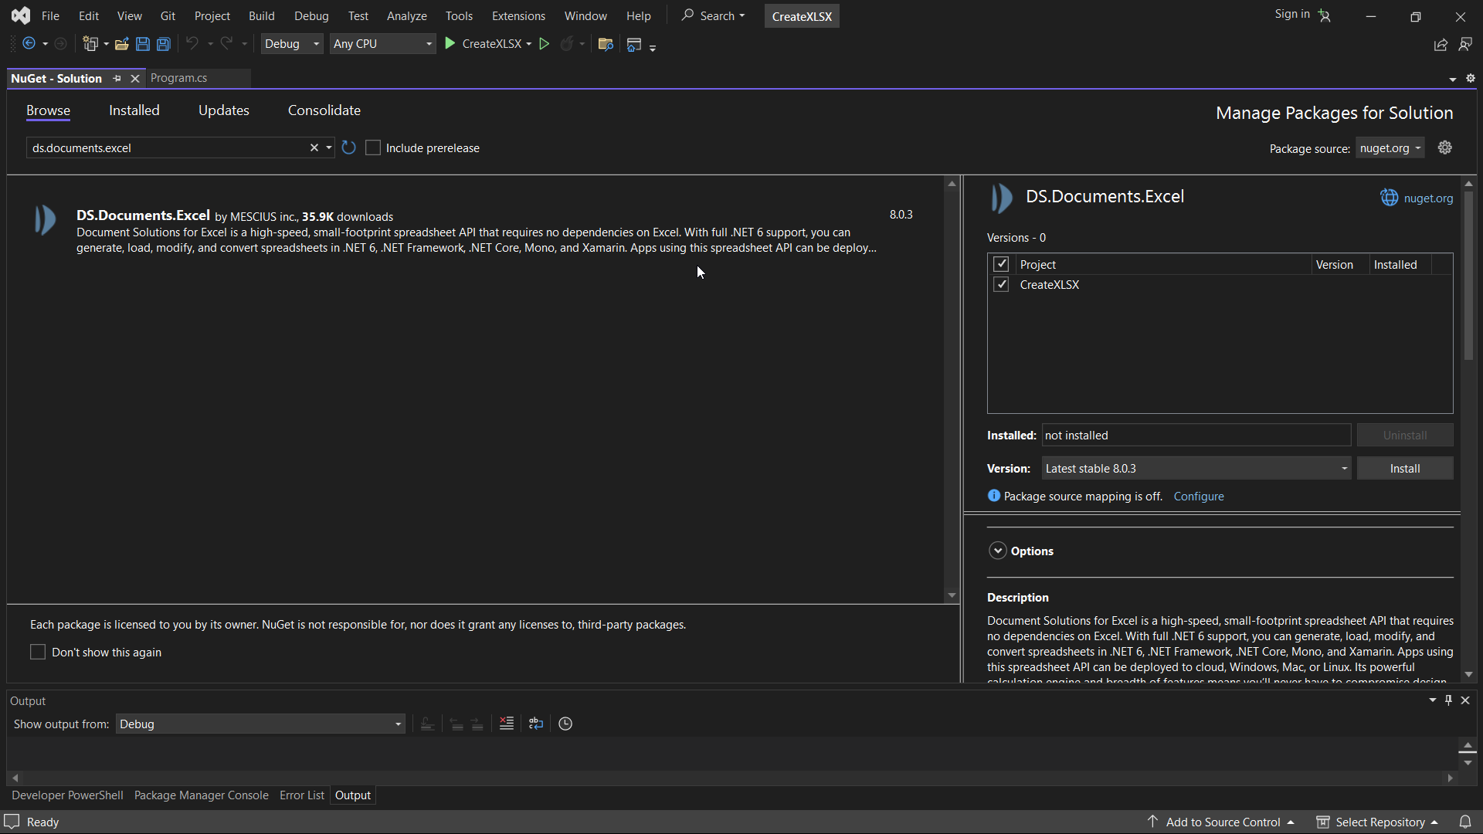Image resolution: width=1483 pixels, height=834 pixels.
Task: Open the Package source nuget.org dropdown
Action: tap(1390, 148)
